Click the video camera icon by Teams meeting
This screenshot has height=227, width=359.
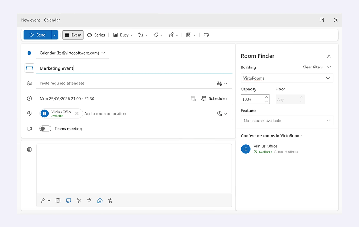click(x=29, y=129)
